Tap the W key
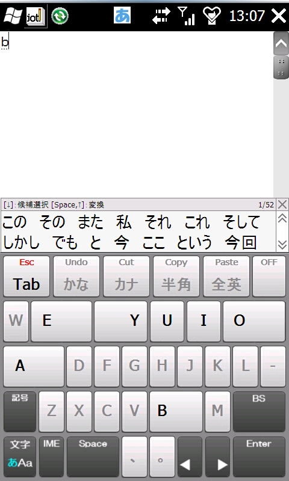The width and height of the screenshot is (289, 481). [16, 321]
